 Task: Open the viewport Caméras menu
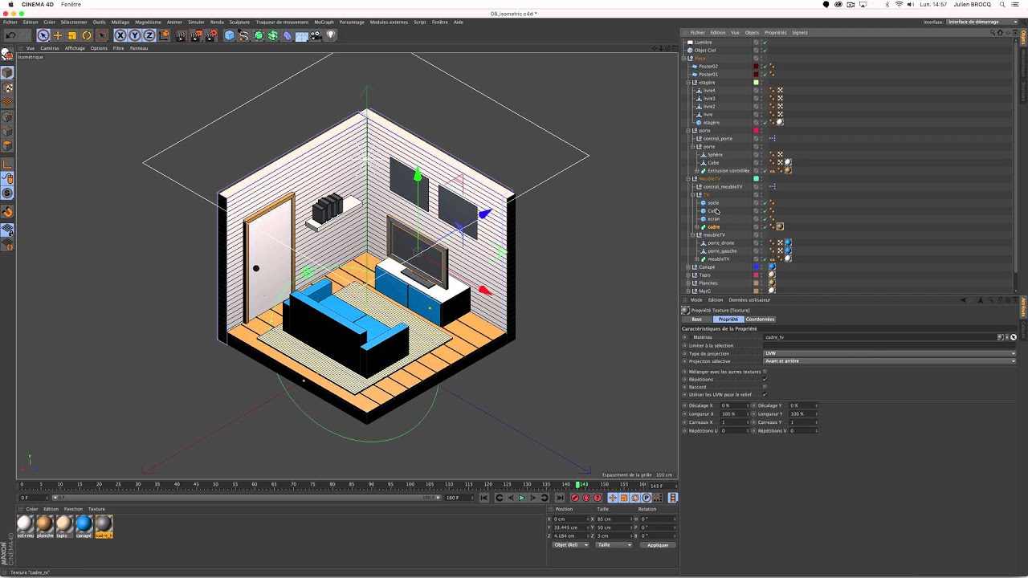pyautogui.click(x=50, y=48)
